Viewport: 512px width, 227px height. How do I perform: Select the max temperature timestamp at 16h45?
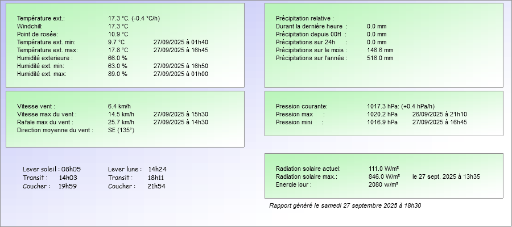click(x=180, y=50)
